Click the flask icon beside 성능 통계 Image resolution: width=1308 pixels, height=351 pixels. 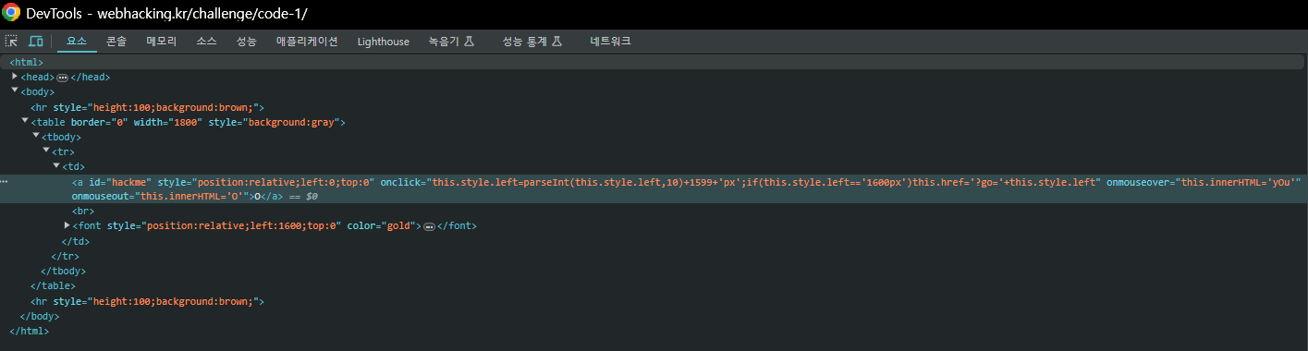(556, 42)
